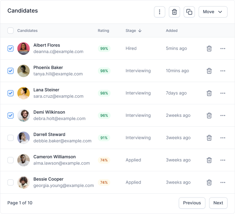
Task: Delete Bessie Cooper using row trash icon
Action: (209, 182)
